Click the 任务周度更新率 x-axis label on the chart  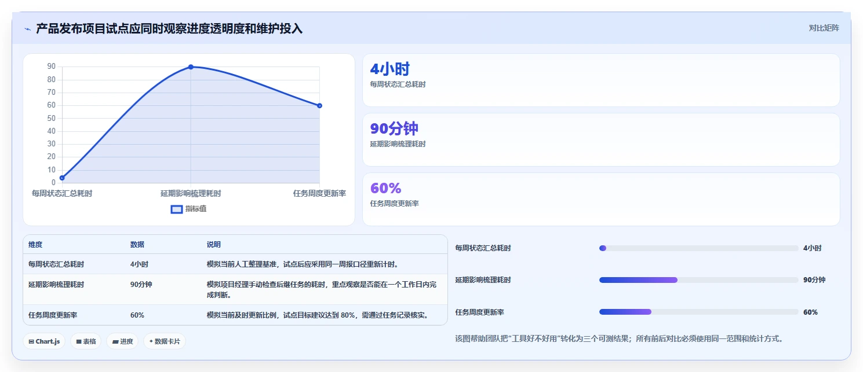pos(319,194)
